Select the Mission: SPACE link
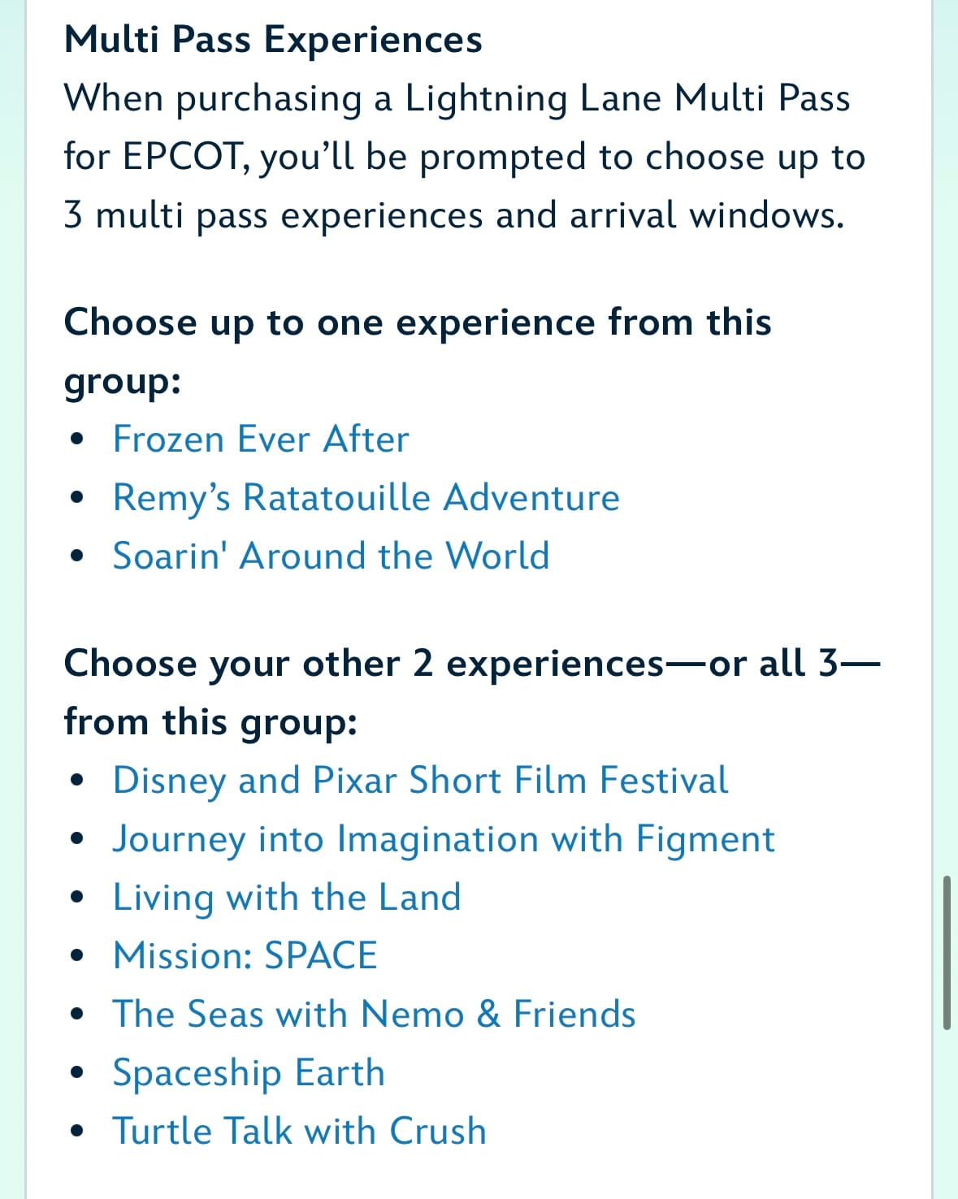958x1199 pixels. click(245, 955)
